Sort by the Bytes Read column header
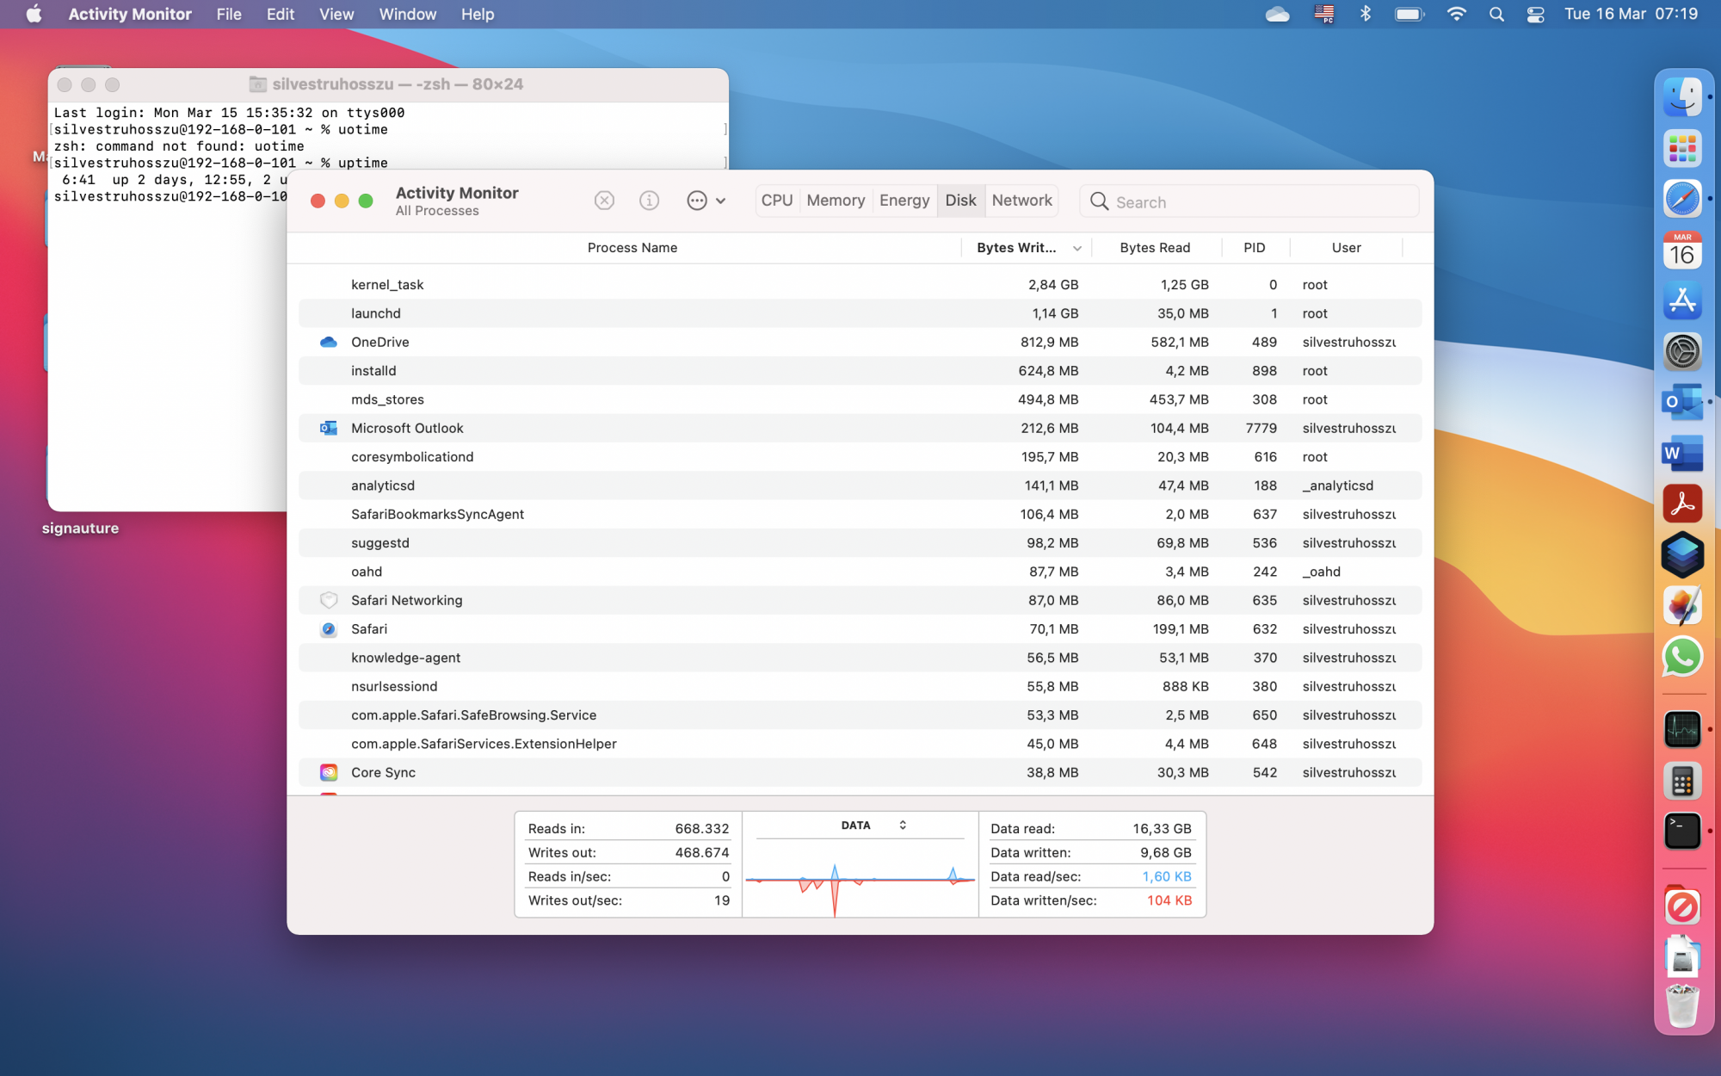This screenshot has width=1721, height=1076. click(1154, 248)
